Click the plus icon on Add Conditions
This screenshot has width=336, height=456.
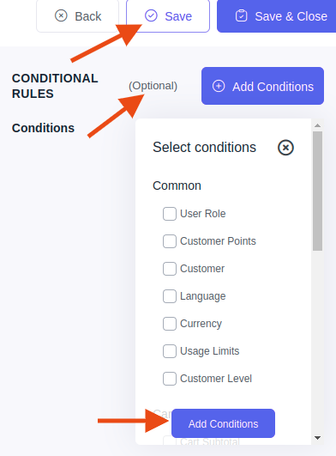[219, 86]
